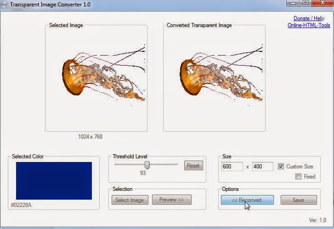The image size is (334, 229).
Task: Click the Converted Transparent Image preview
Action: coord(214,79)
